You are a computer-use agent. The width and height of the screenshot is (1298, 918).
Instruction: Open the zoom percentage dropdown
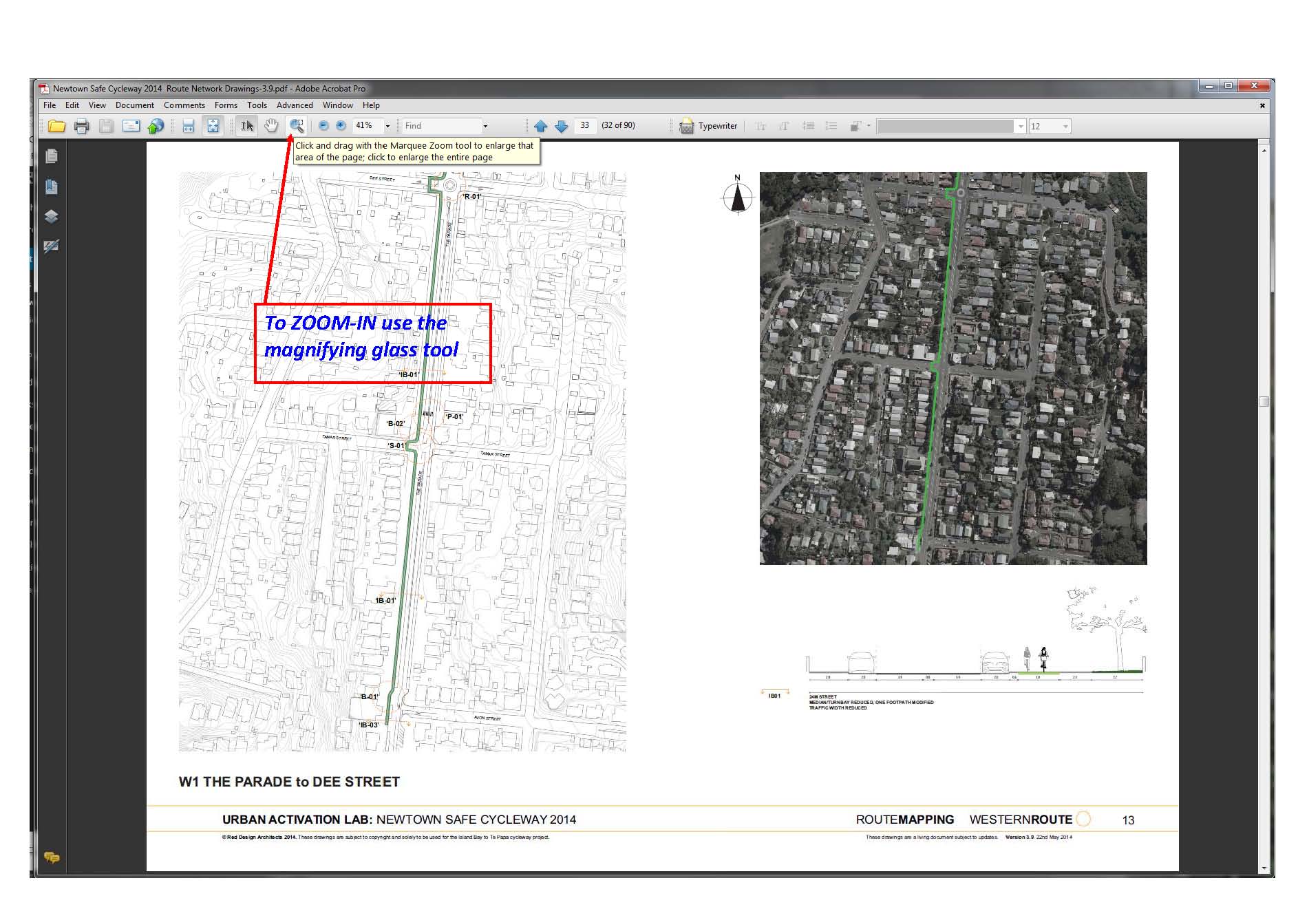click(387, 126)
